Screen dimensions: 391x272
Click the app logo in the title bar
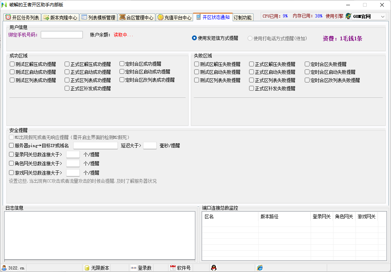(4, 5)
